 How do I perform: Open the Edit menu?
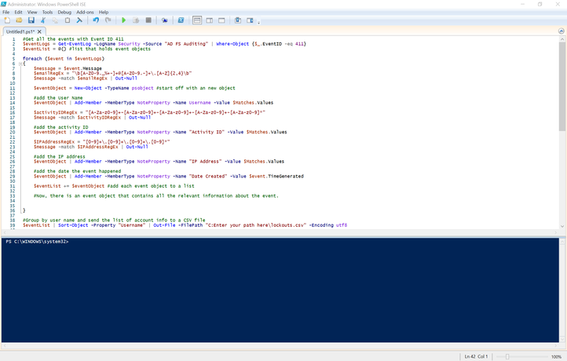pyautogui.click(x=18, y=12)
